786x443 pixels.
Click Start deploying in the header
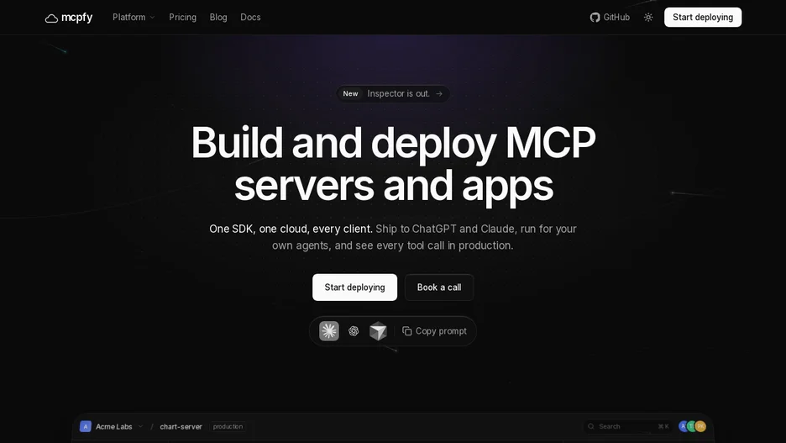pyautogui.click(x=703, y=17)
